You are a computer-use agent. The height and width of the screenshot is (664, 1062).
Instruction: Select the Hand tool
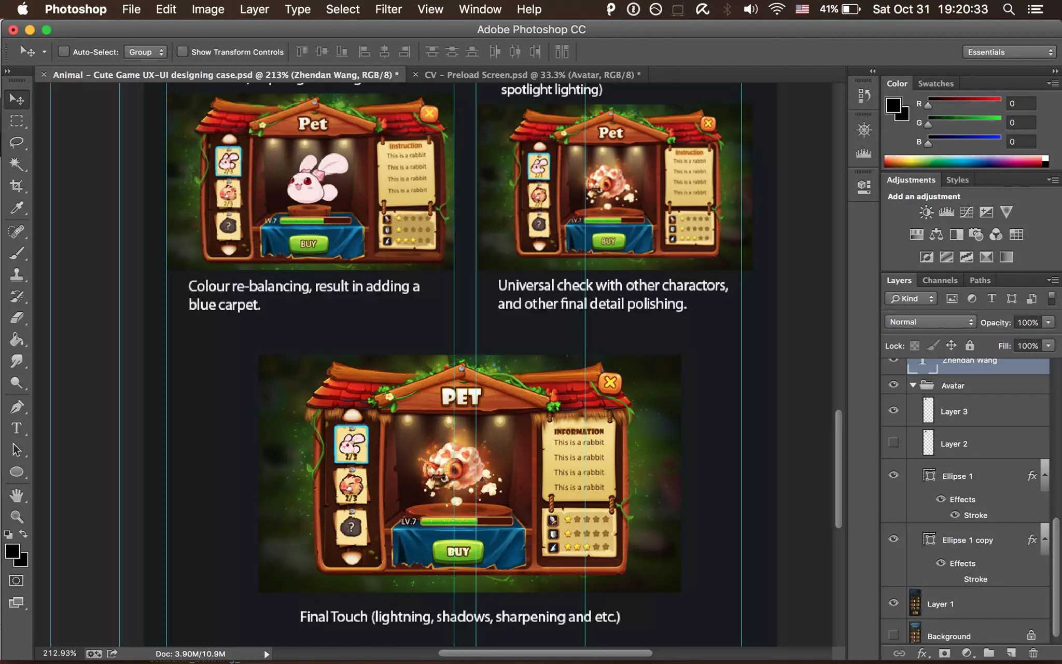pos(17,495)
